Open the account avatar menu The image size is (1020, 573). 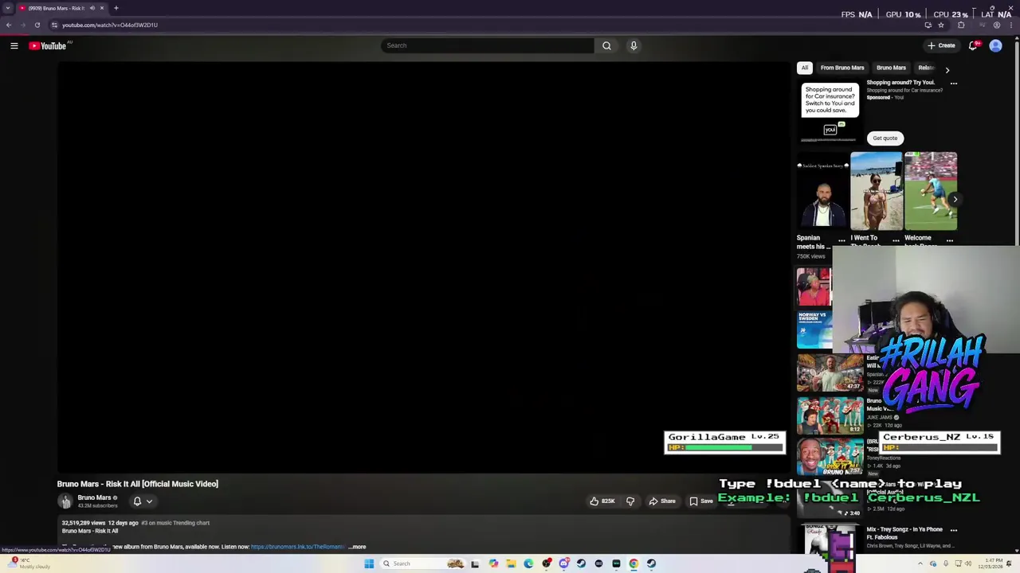(995, 46)
